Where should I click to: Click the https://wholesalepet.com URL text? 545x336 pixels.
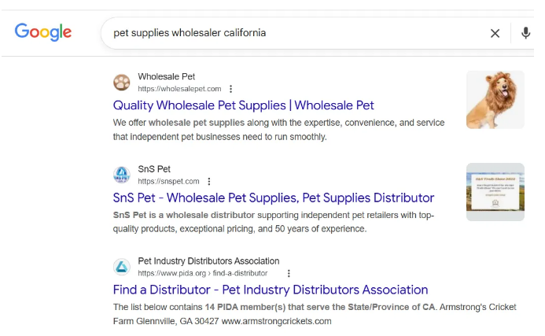coord(179,89)
